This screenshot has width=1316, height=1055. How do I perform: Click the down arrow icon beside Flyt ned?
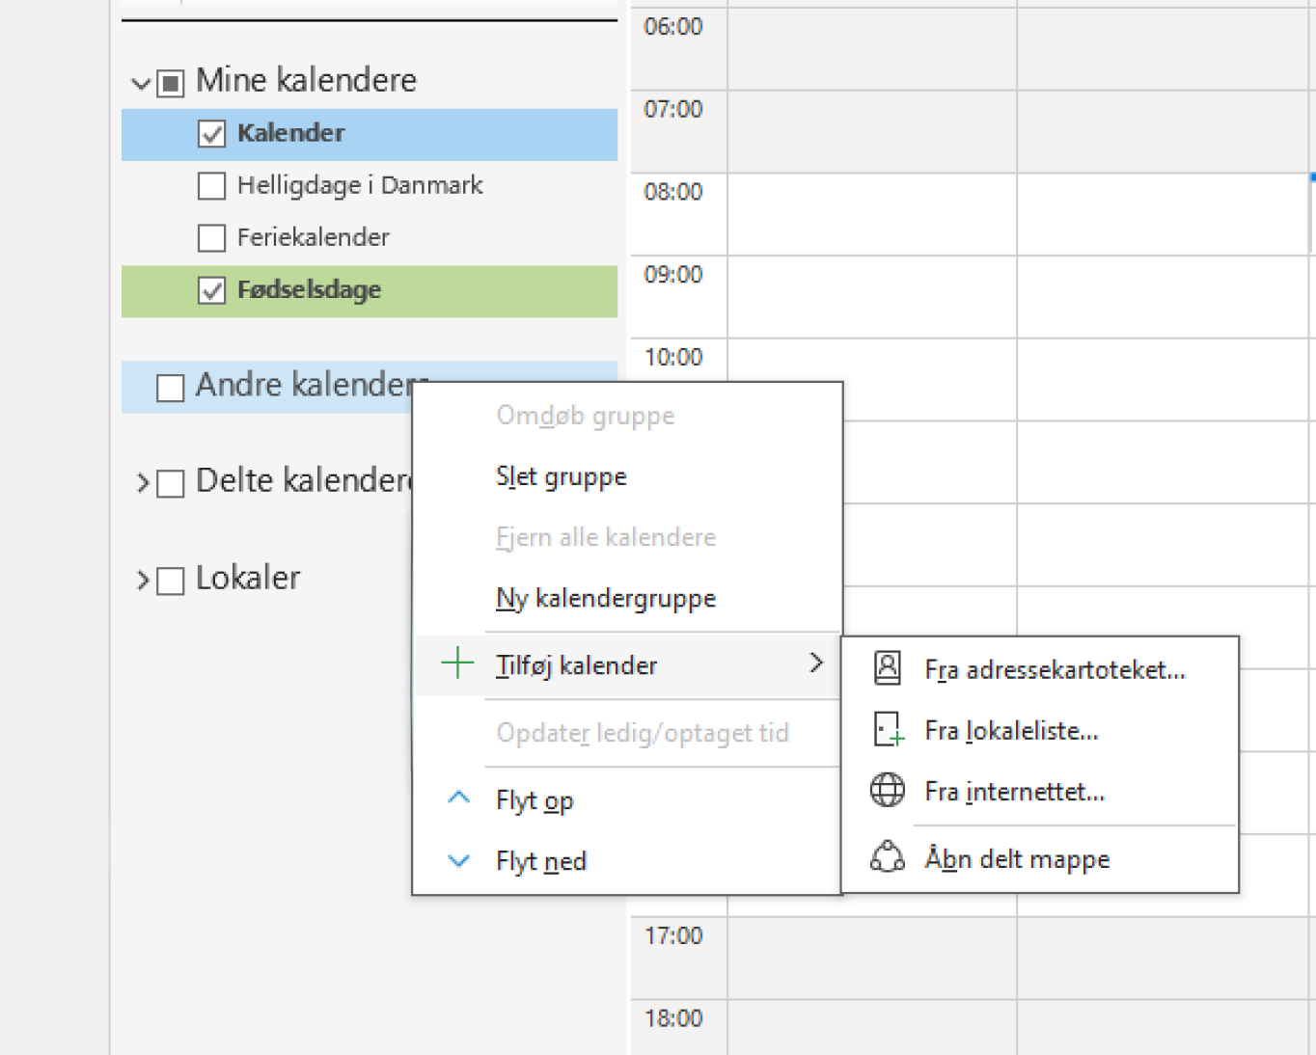pyautogui.click(x=459, y=860)
